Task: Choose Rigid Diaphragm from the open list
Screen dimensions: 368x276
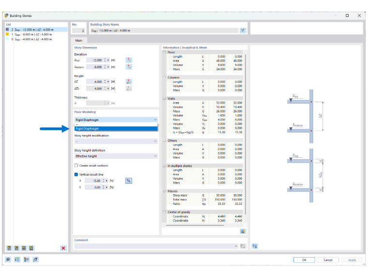Action: tap(116, 129)
